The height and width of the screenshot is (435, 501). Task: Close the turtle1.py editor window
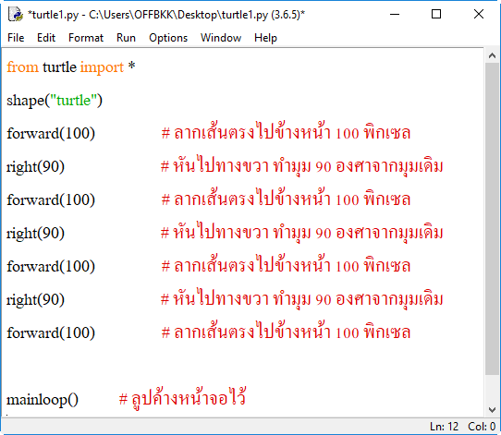(479, 15)
